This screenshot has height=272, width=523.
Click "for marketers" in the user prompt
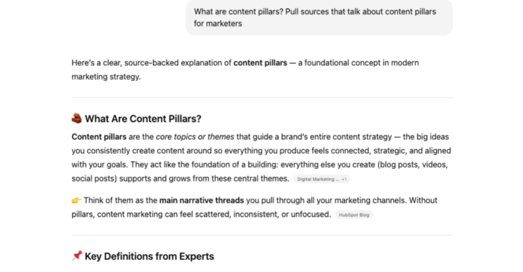point(218,24)
